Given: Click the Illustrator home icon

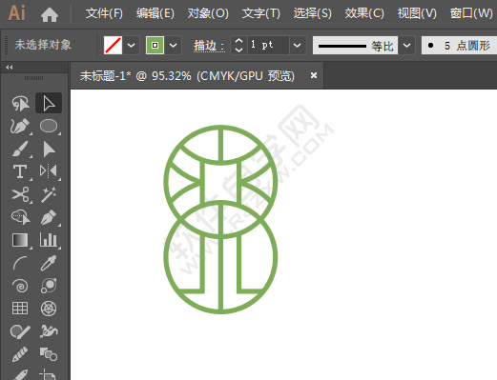Looking at the screenshot, I should click(x=50, y=14).
